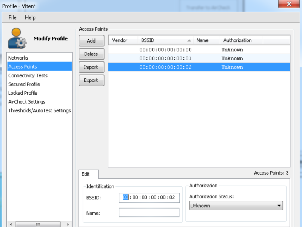This screenshot has height=227, width=302.
Task: Click the Modify Profile user gear icon
Action: (17, 38)
